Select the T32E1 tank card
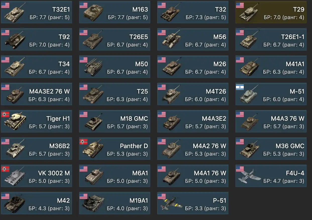 click(36, 12)
